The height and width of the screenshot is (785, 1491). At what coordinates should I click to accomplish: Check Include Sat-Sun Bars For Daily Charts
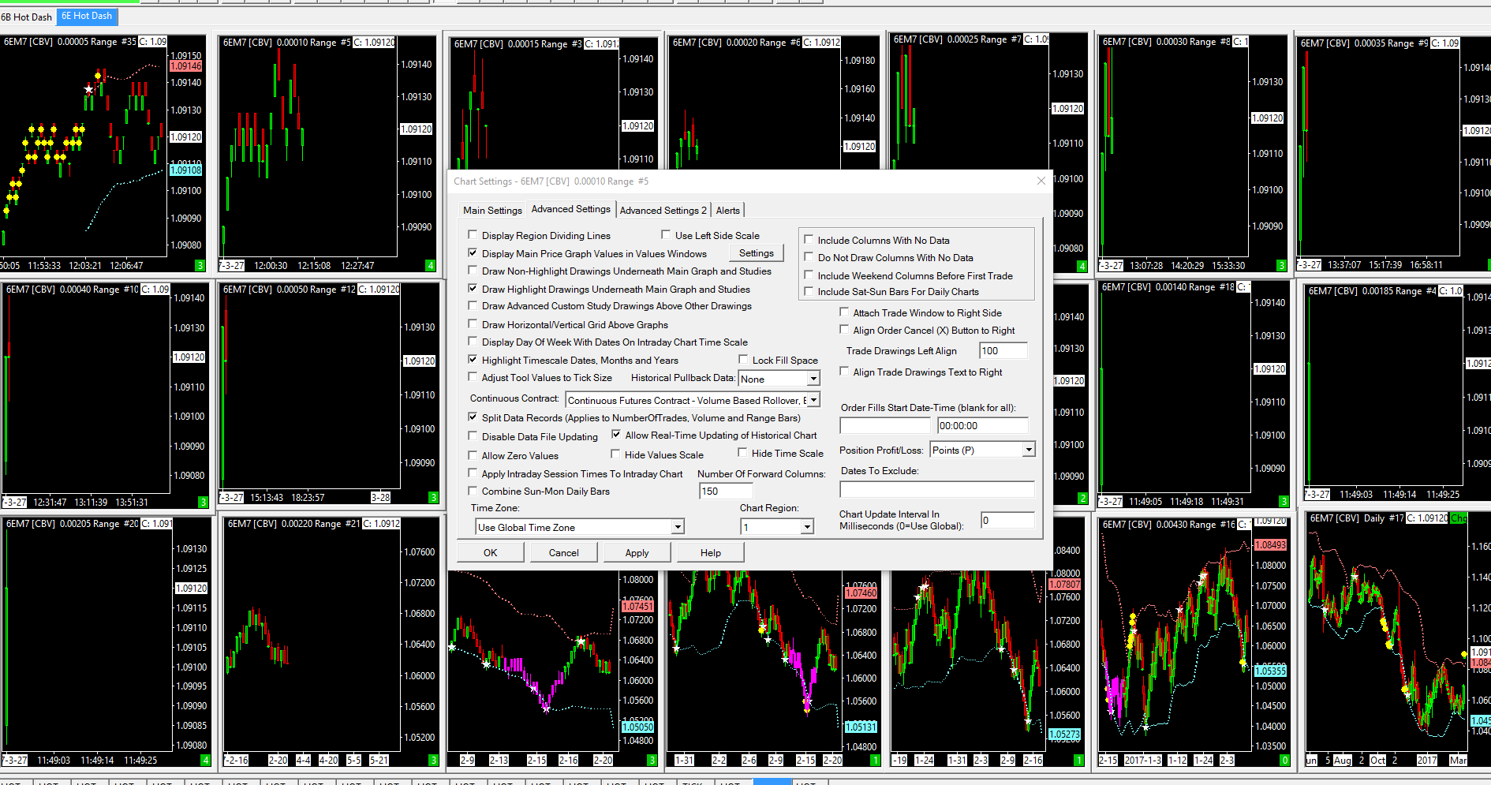click(x=809, y=291)
